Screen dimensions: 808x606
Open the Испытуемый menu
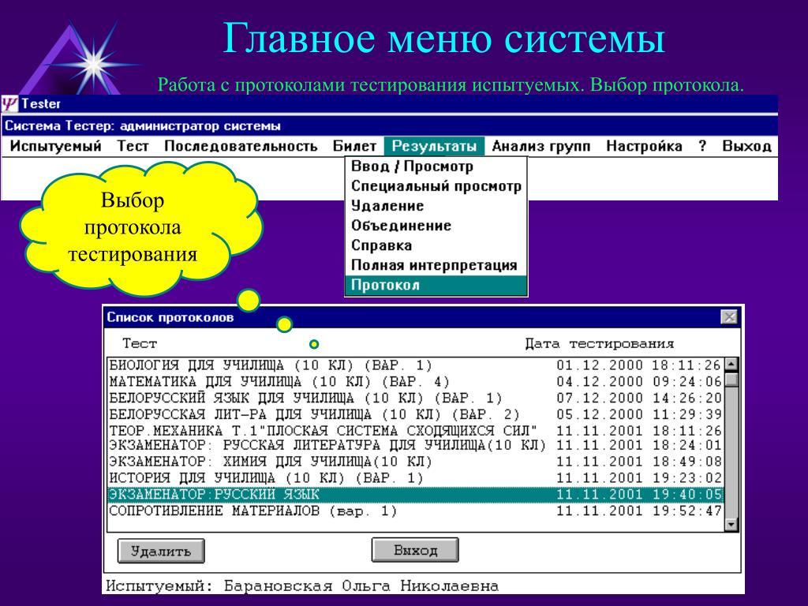click(x=56, y=146)
